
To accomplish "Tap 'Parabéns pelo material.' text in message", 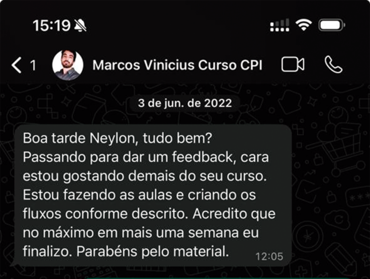I will [x=153, y=252].
